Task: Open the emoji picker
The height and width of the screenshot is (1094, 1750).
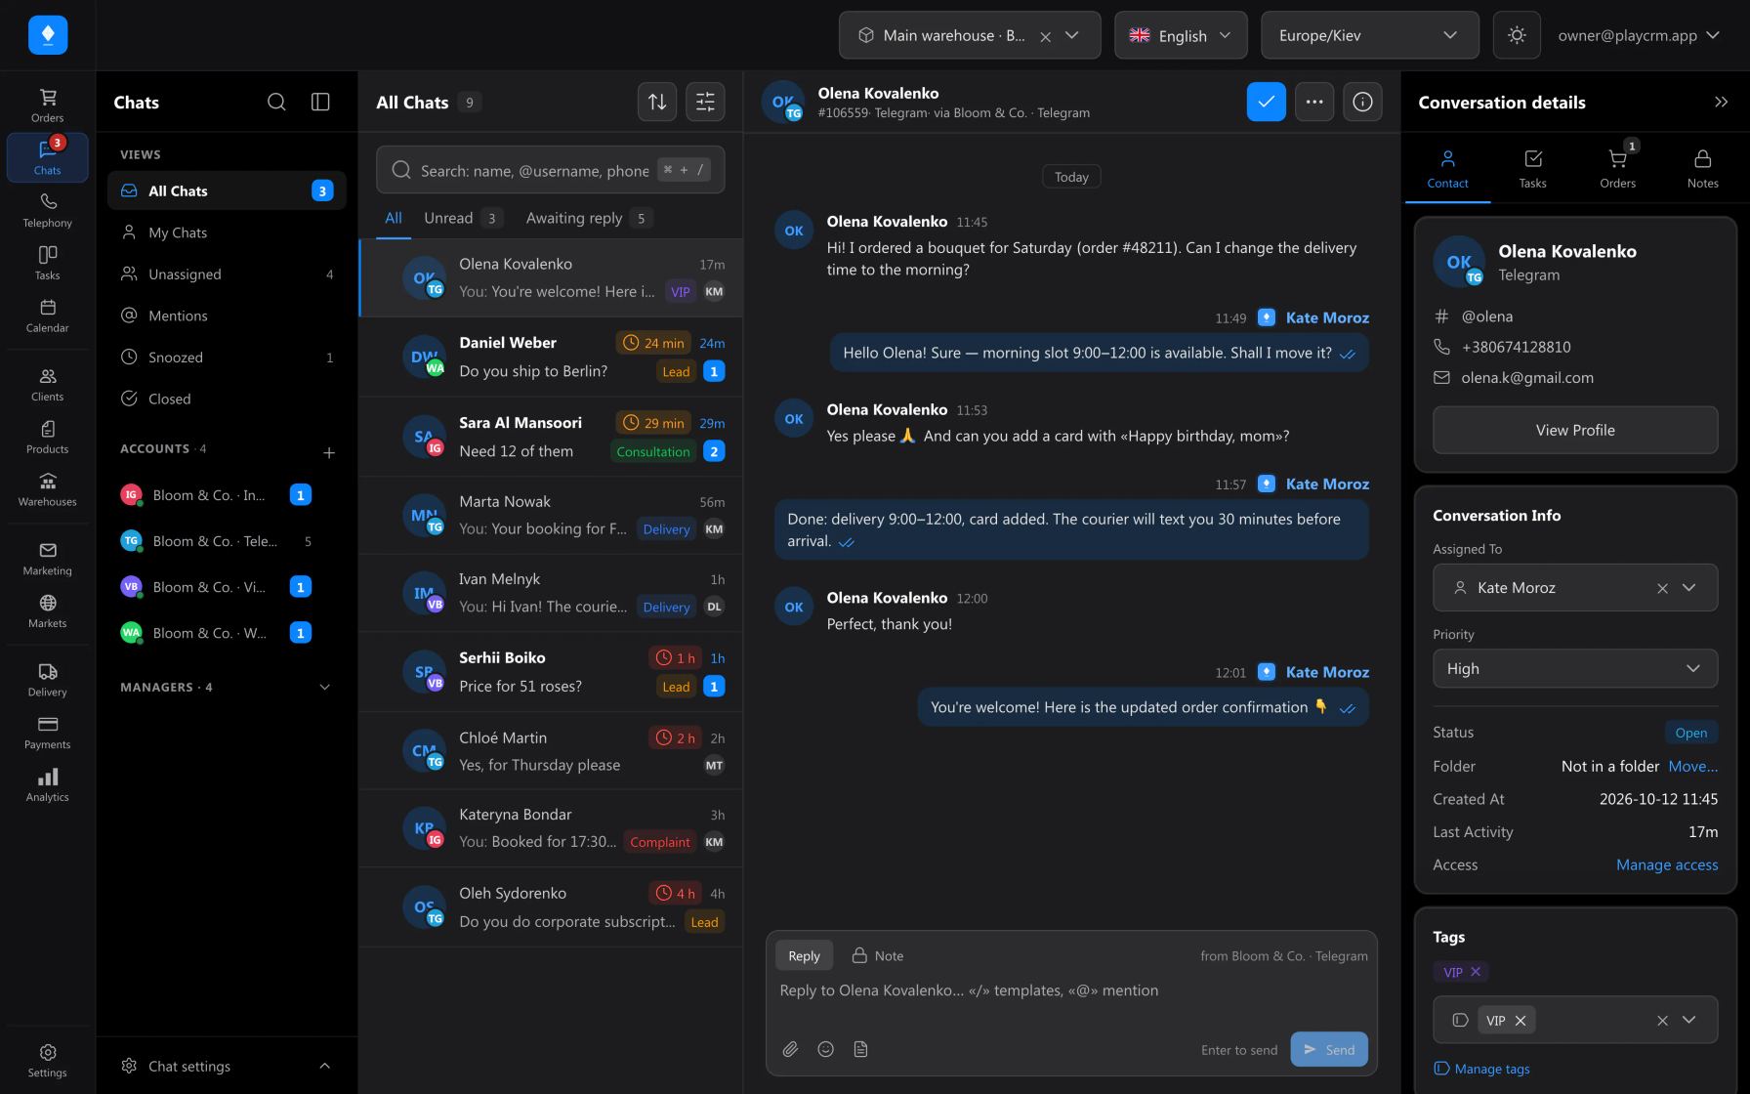Action: pyautogui.click(x=825, y=1049)
